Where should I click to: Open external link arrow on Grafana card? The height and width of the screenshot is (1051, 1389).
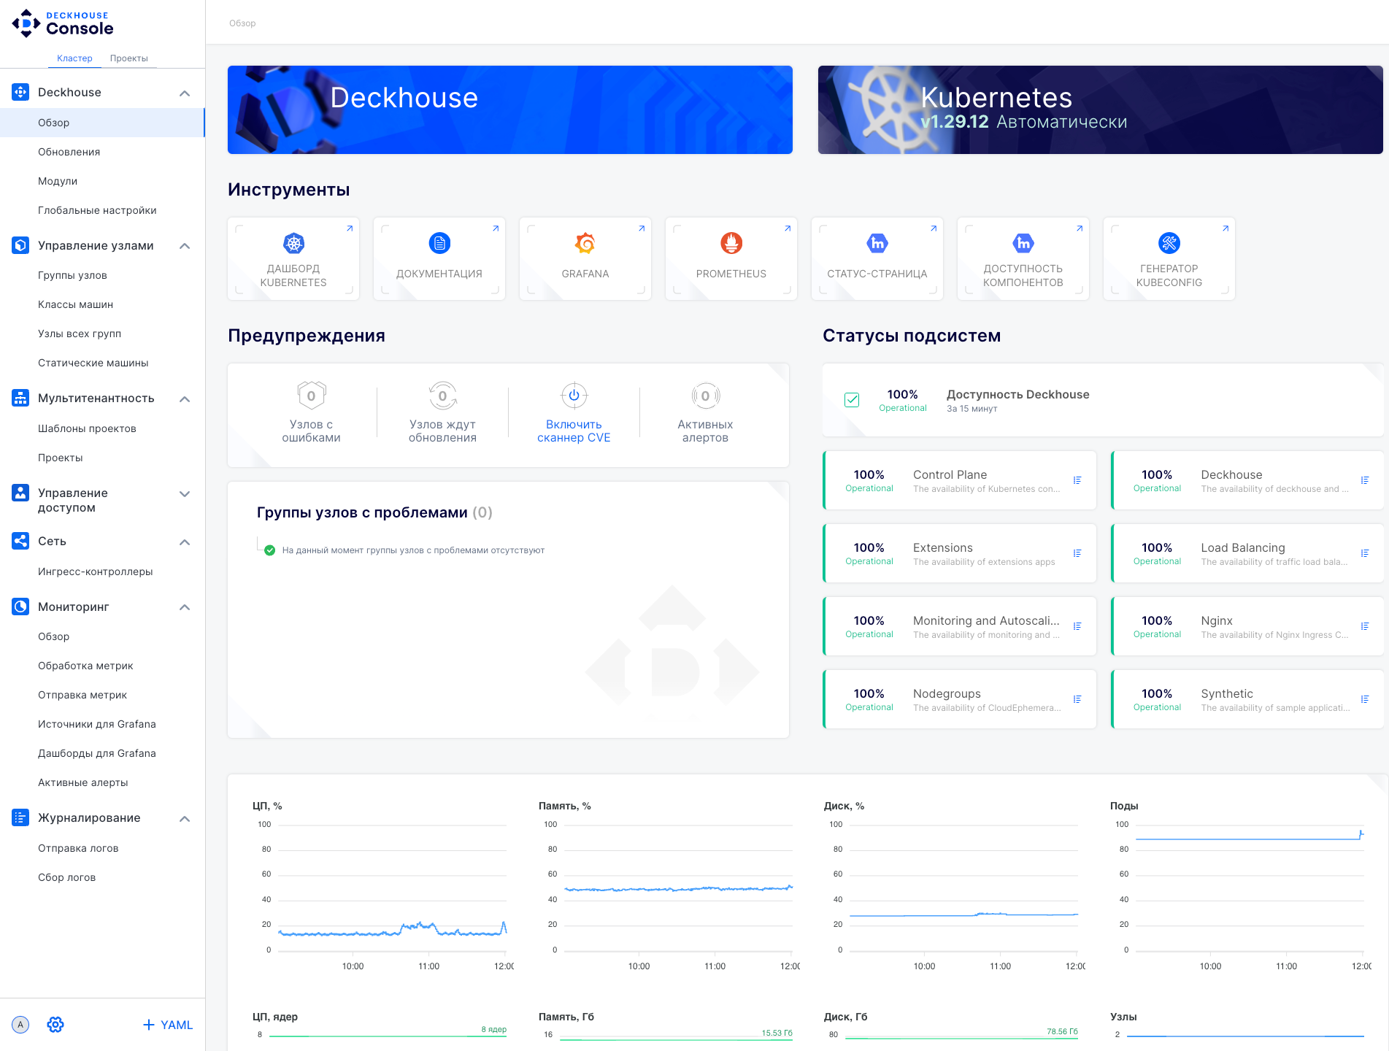tap(642, 228)
